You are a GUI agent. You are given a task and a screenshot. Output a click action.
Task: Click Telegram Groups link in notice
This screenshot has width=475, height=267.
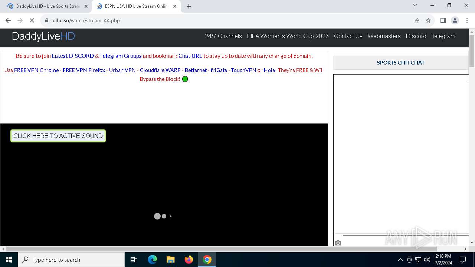point(121,56)
